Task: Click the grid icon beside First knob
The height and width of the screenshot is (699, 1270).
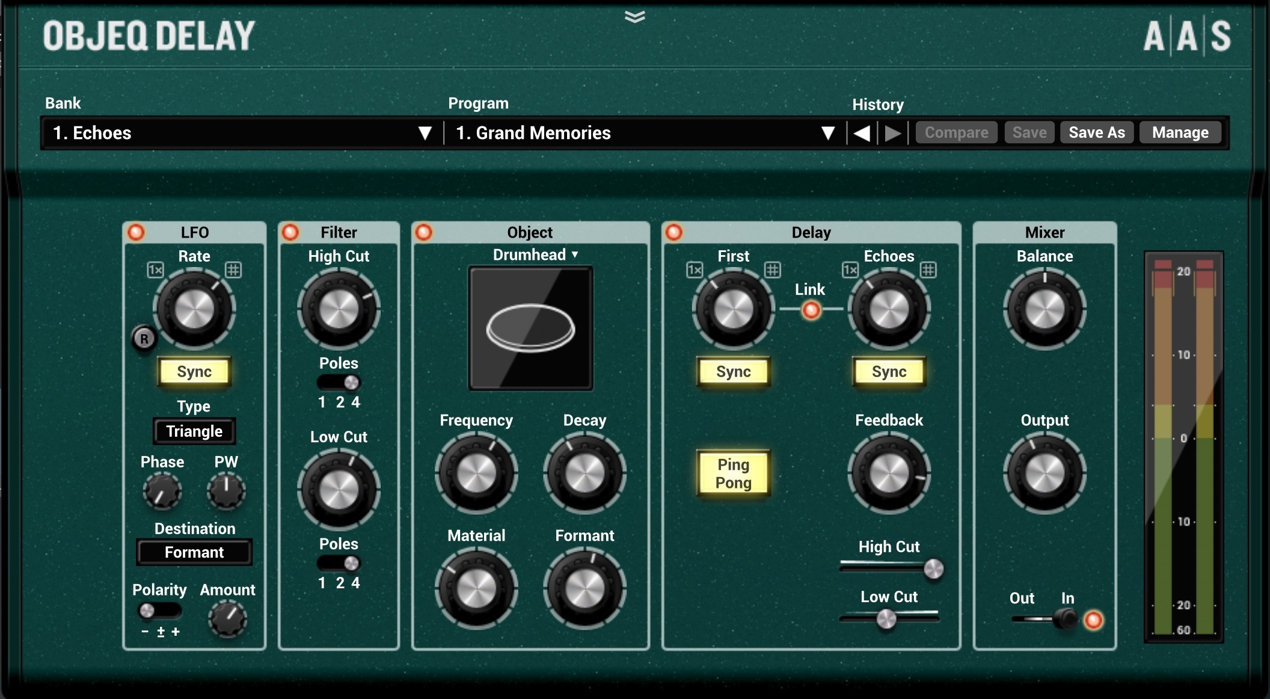Action: [x=773, y=270]
